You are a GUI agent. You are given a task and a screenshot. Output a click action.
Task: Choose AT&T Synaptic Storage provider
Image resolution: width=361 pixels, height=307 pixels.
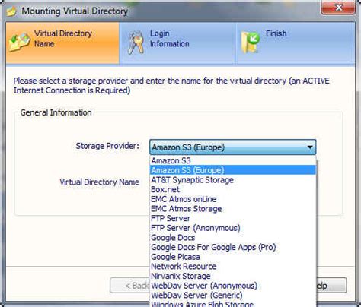coord(232,180)
